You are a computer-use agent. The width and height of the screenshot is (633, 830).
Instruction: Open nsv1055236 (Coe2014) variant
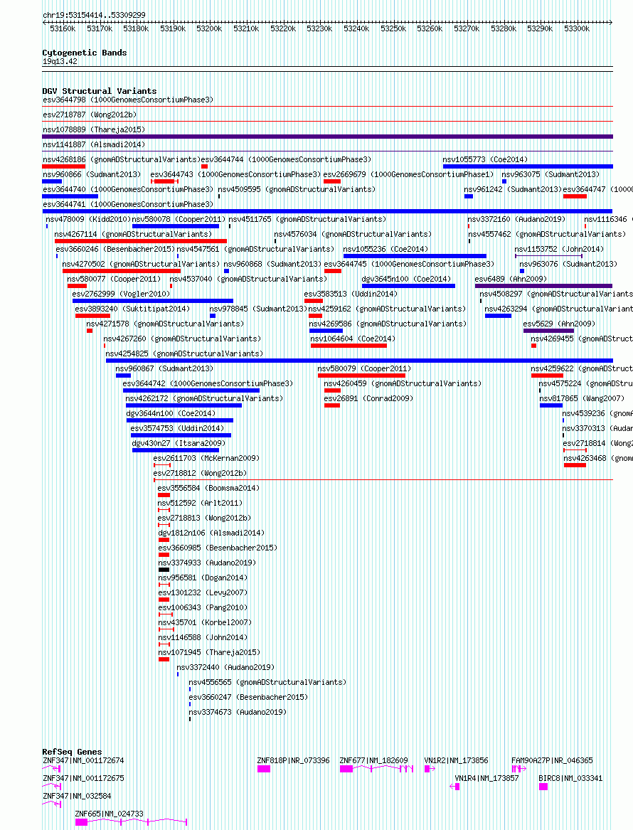tap(385, 249)
